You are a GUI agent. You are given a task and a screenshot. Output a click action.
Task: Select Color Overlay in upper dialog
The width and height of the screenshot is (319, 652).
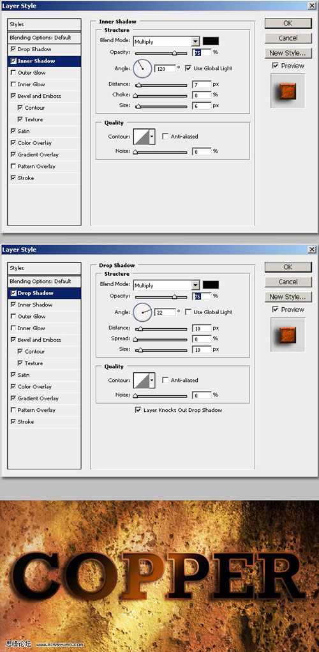(34, 142)
